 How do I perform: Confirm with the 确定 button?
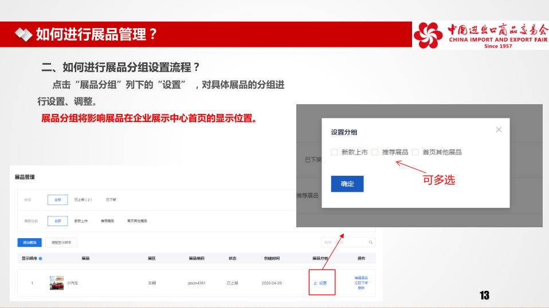pos(347,184)
